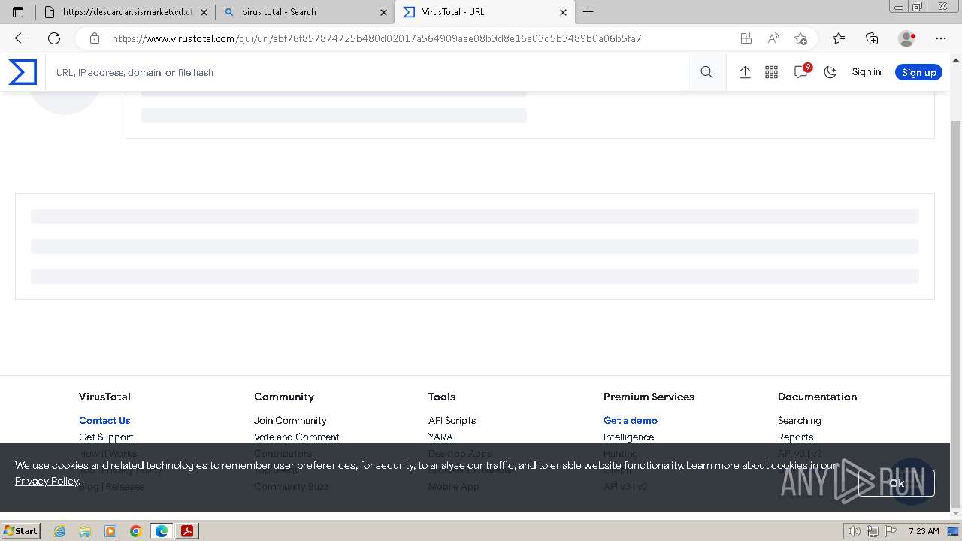Open the Contact Us link

coord(104,420)
